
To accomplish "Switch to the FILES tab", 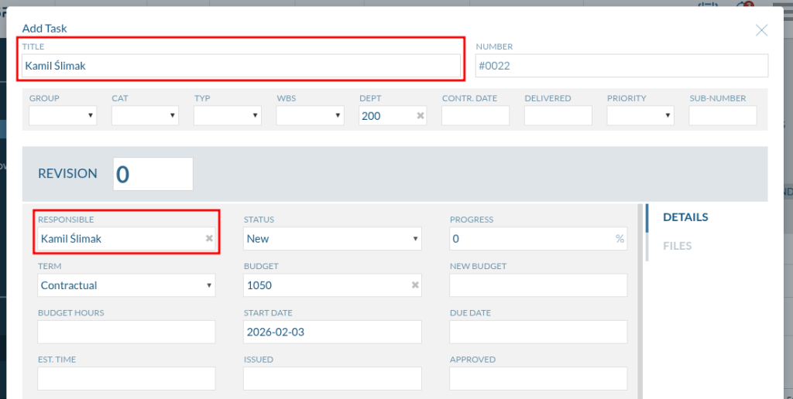I will (677, 246).
